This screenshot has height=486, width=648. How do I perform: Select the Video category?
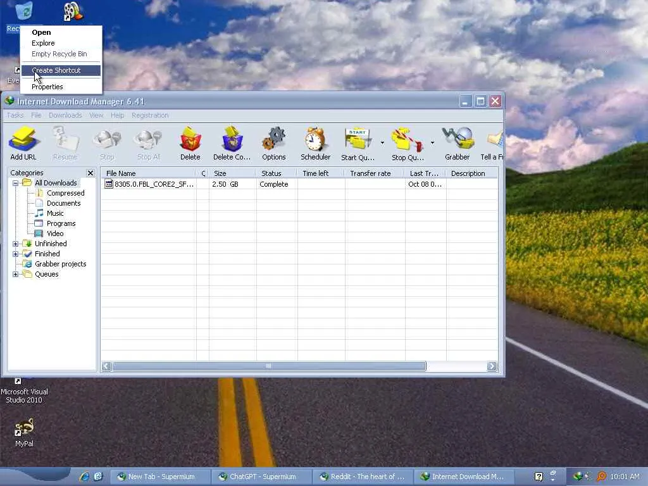point(55,234)
